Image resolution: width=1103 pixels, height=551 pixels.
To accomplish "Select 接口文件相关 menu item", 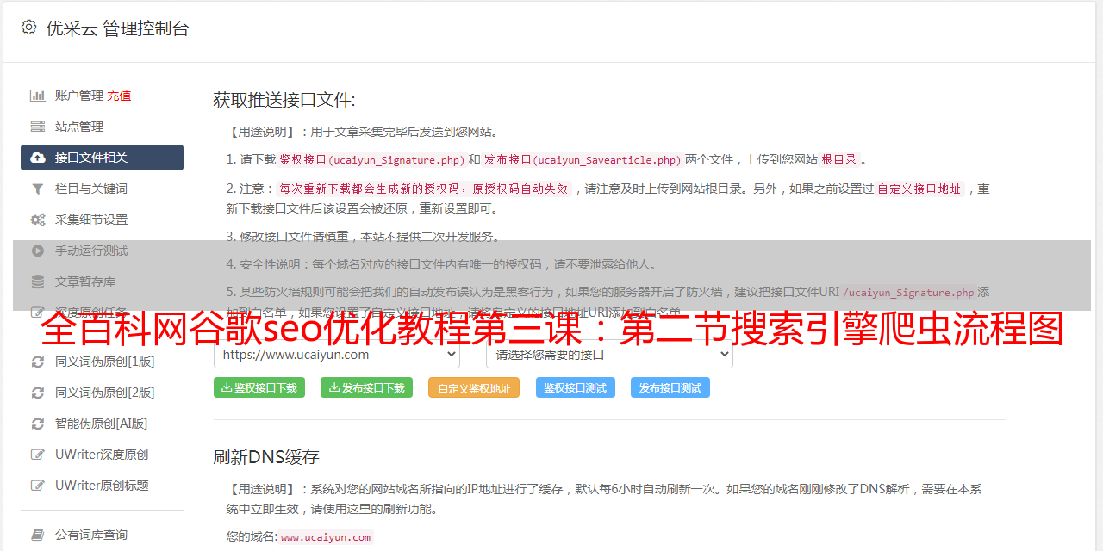I will pyautogui.click(x=102, y=158).
